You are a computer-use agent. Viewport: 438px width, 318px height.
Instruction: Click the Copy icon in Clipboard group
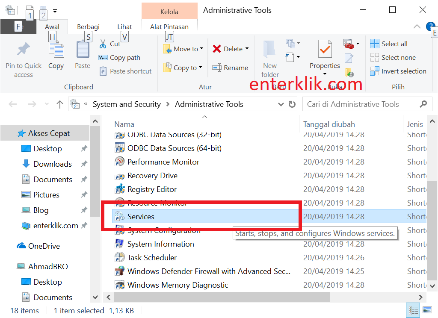pos(56,50)
